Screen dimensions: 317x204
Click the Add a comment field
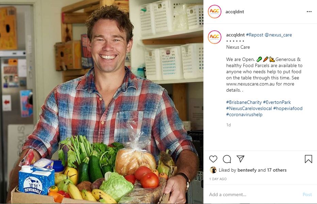pyautogui.click(x=254, y=194)
